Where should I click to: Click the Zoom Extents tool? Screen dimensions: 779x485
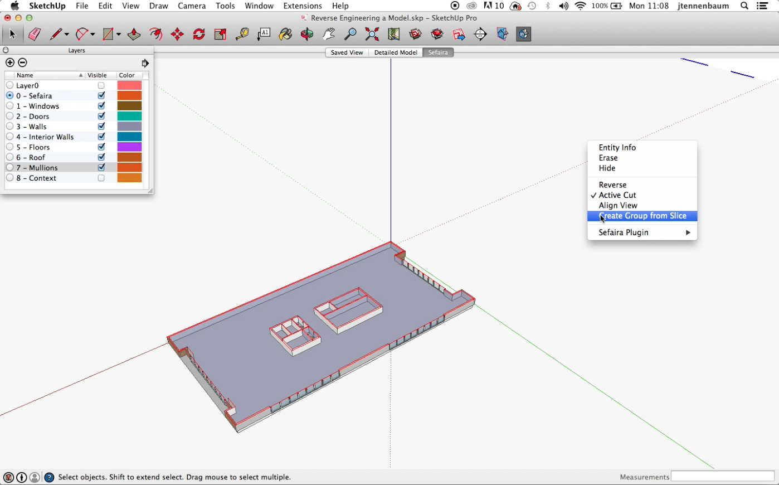[372, 35]
